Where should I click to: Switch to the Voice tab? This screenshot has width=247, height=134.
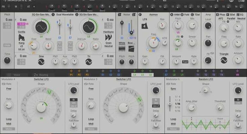click(15, 75)
